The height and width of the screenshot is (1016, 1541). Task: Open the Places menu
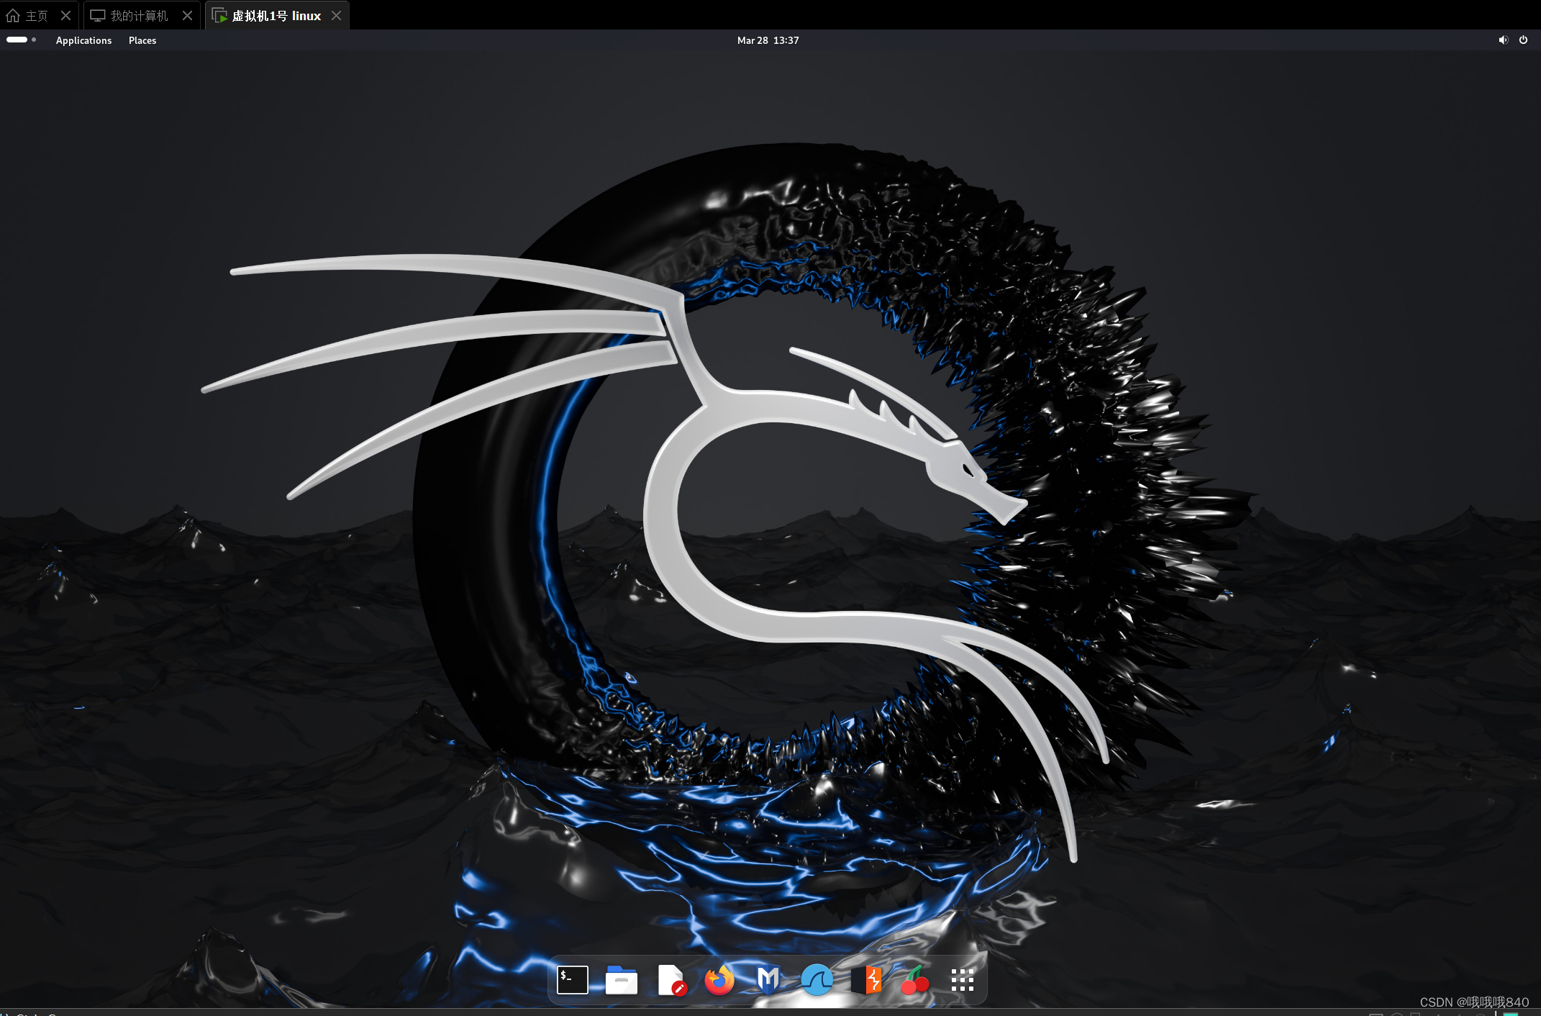tap(142, 40)
